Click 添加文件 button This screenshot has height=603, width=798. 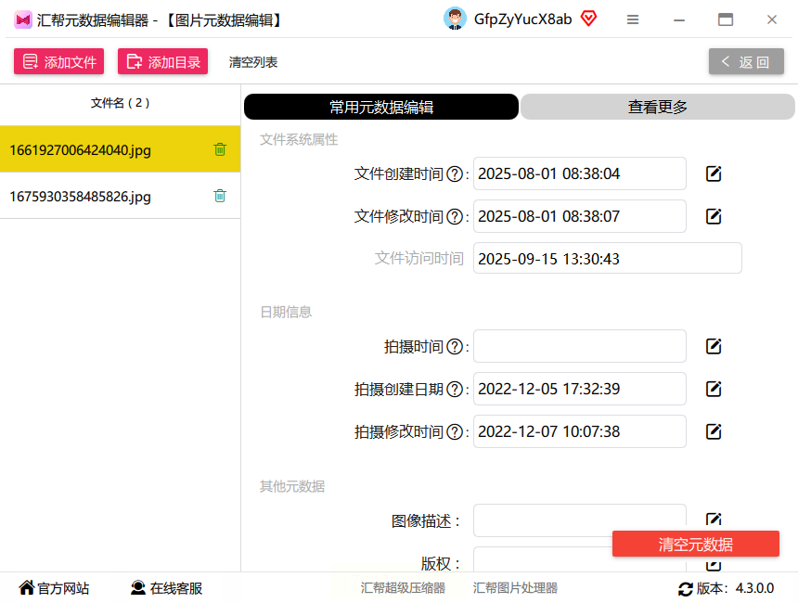click(x=59, y=61)
